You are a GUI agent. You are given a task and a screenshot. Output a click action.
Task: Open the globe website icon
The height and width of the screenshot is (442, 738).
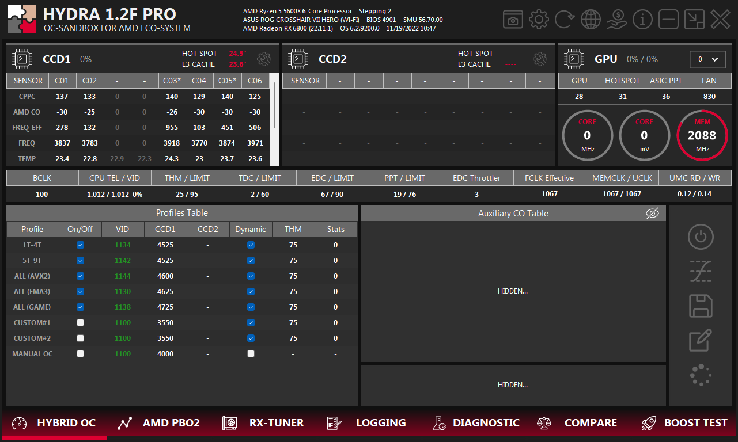(591, 20)
